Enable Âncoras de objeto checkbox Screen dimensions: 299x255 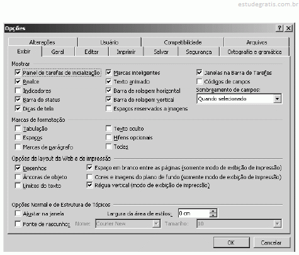pyautogui.click(x=18, y=177)
